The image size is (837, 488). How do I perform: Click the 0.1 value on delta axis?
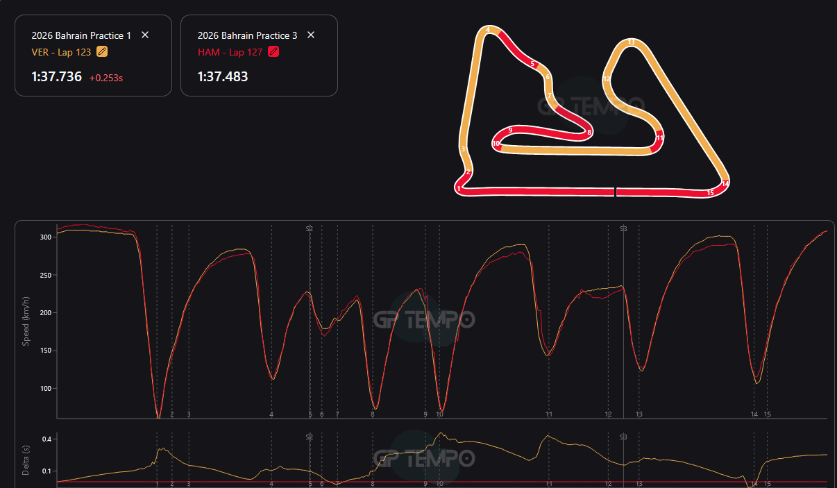[x=47, y=471]
